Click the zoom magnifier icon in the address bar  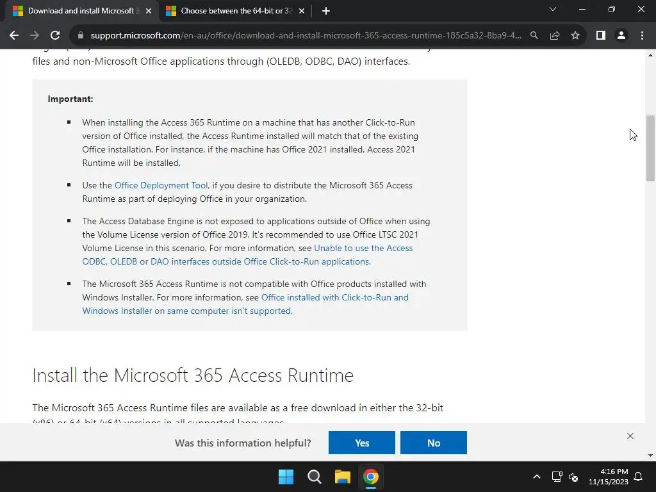[x=534, y=36]
